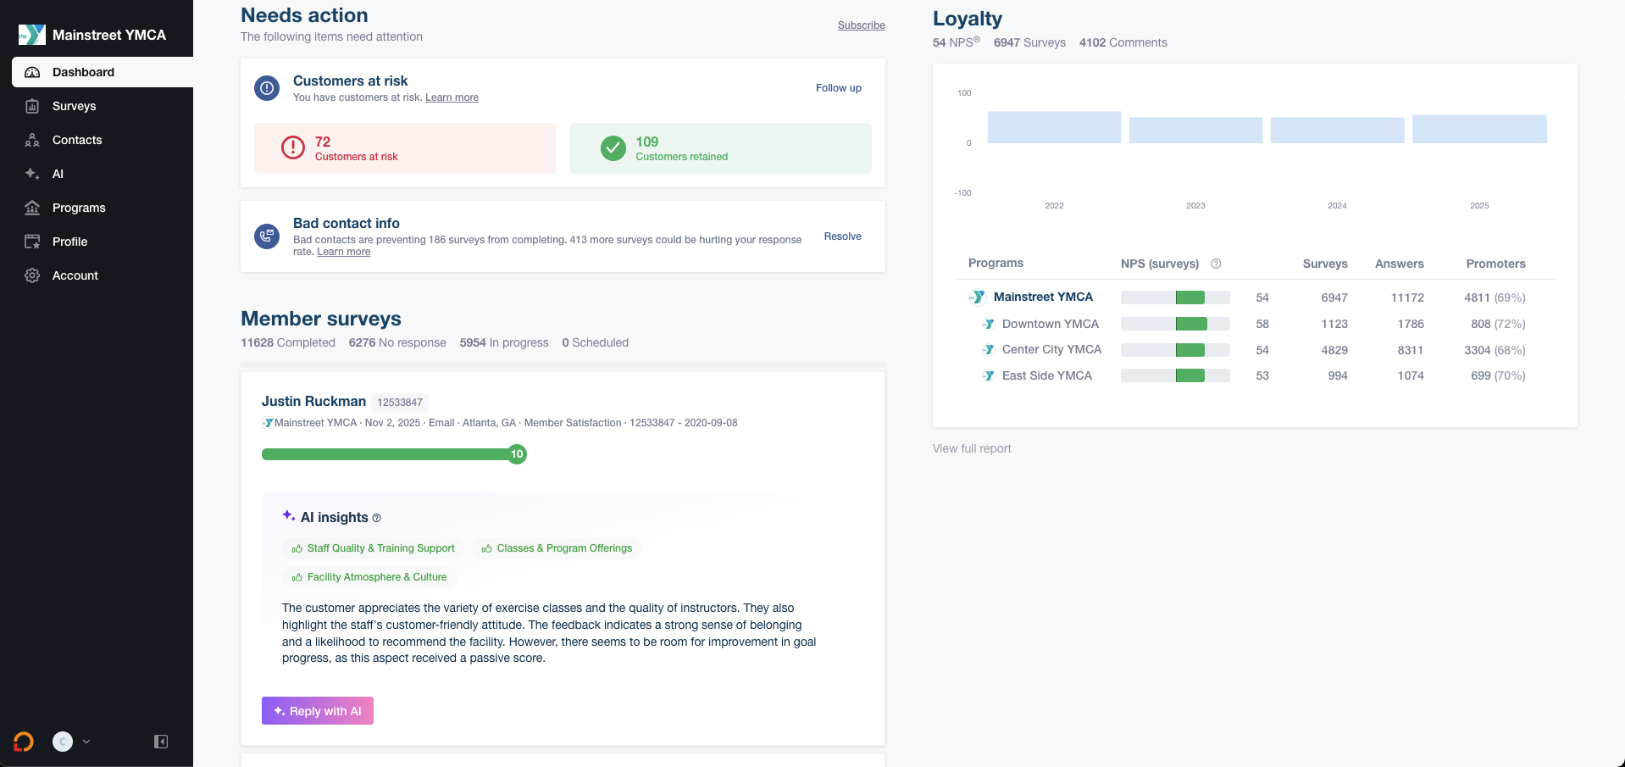Viewport: 1625px width, 767px height.
Task: Open the AI section in sidebar
Action: tap(58, 174)
